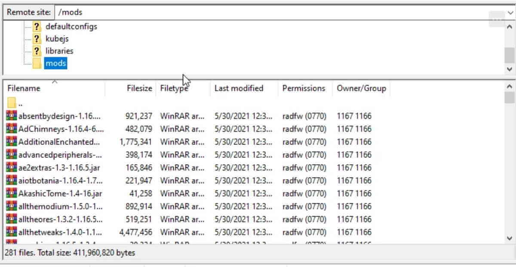Select the file name 'ae2extras-1.3-1.16.5.jar'

pos(59,167)
